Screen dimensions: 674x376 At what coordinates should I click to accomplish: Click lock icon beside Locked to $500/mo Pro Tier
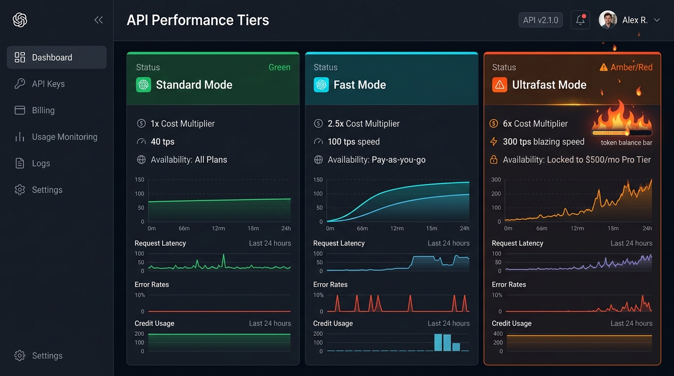pos(494,160)
